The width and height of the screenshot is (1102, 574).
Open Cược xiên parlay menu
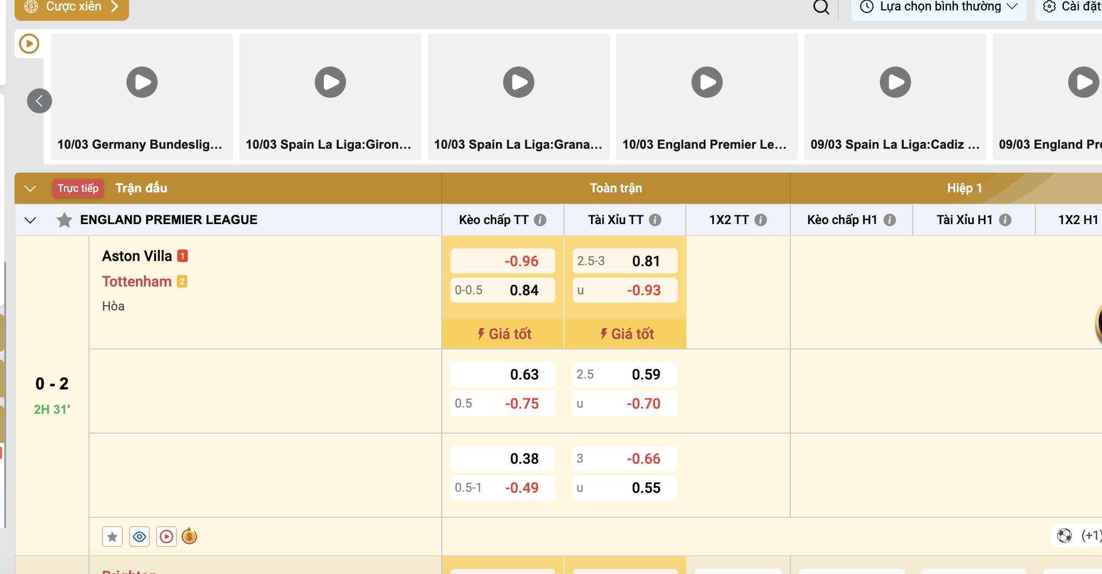[72, 7]
